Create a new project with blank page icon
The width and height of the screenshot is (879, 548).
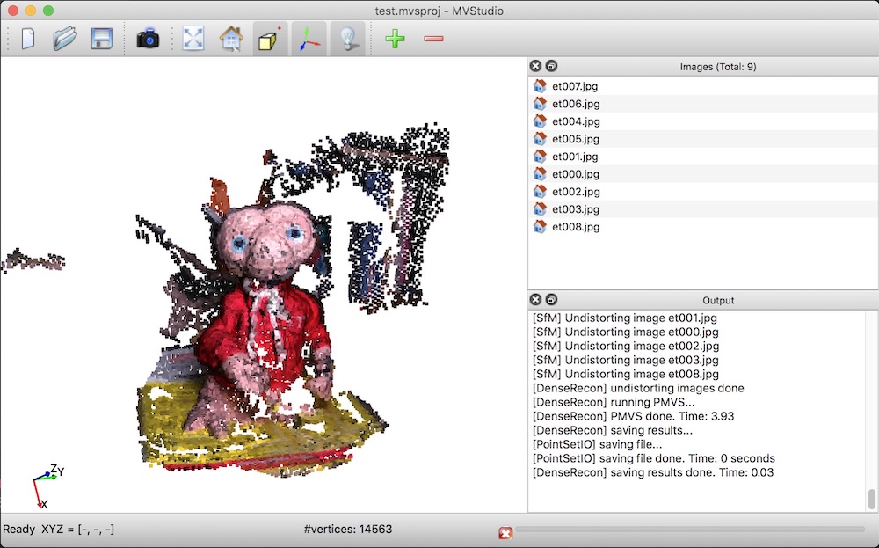pyautogui.click(x=28, y=39)
